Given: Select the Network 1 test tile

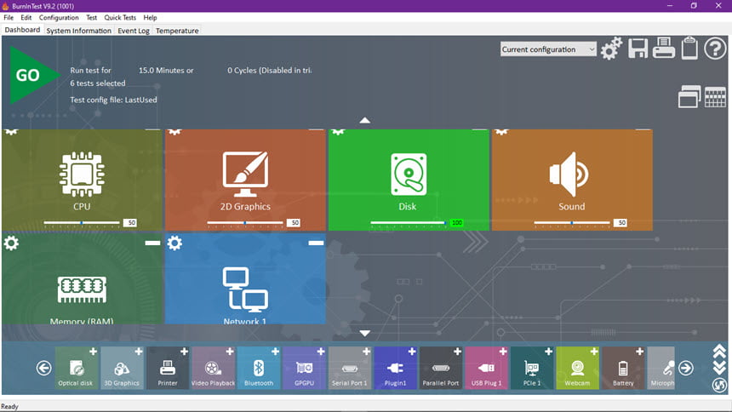Looking at the screenshot, I should click(x=245, y=279).
